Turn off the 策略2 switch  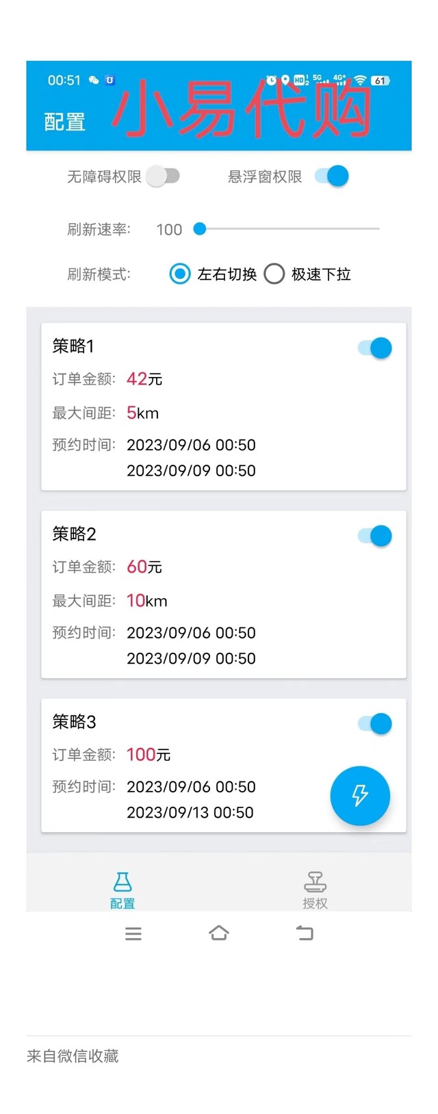[x=375, y=535]
